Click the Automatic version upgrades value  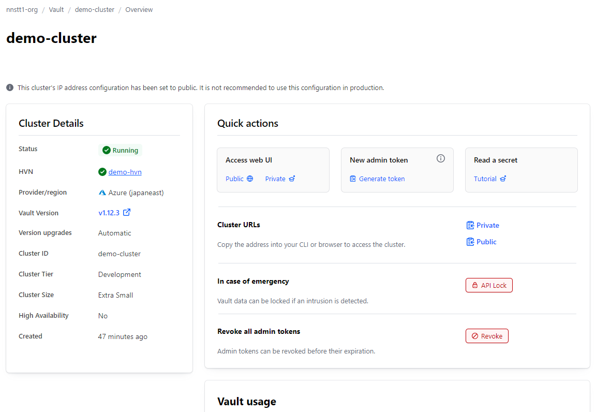[x=114, y=233]
